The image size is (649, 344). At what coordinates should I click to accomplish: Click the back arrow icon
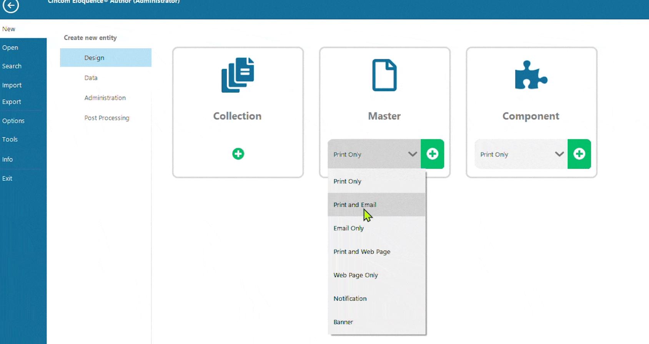(11, 5)
